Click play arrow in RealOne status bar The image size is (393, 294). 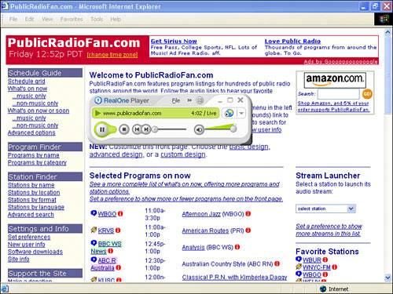[x=98, y=113]
